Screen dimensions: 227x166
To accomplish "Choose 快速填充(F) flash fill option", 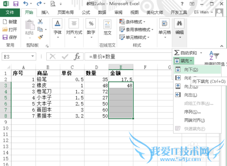I will [x=197, y=129].
